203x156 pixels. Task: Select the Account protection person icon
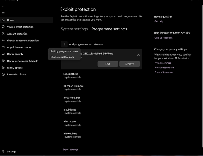coord(3,34)
